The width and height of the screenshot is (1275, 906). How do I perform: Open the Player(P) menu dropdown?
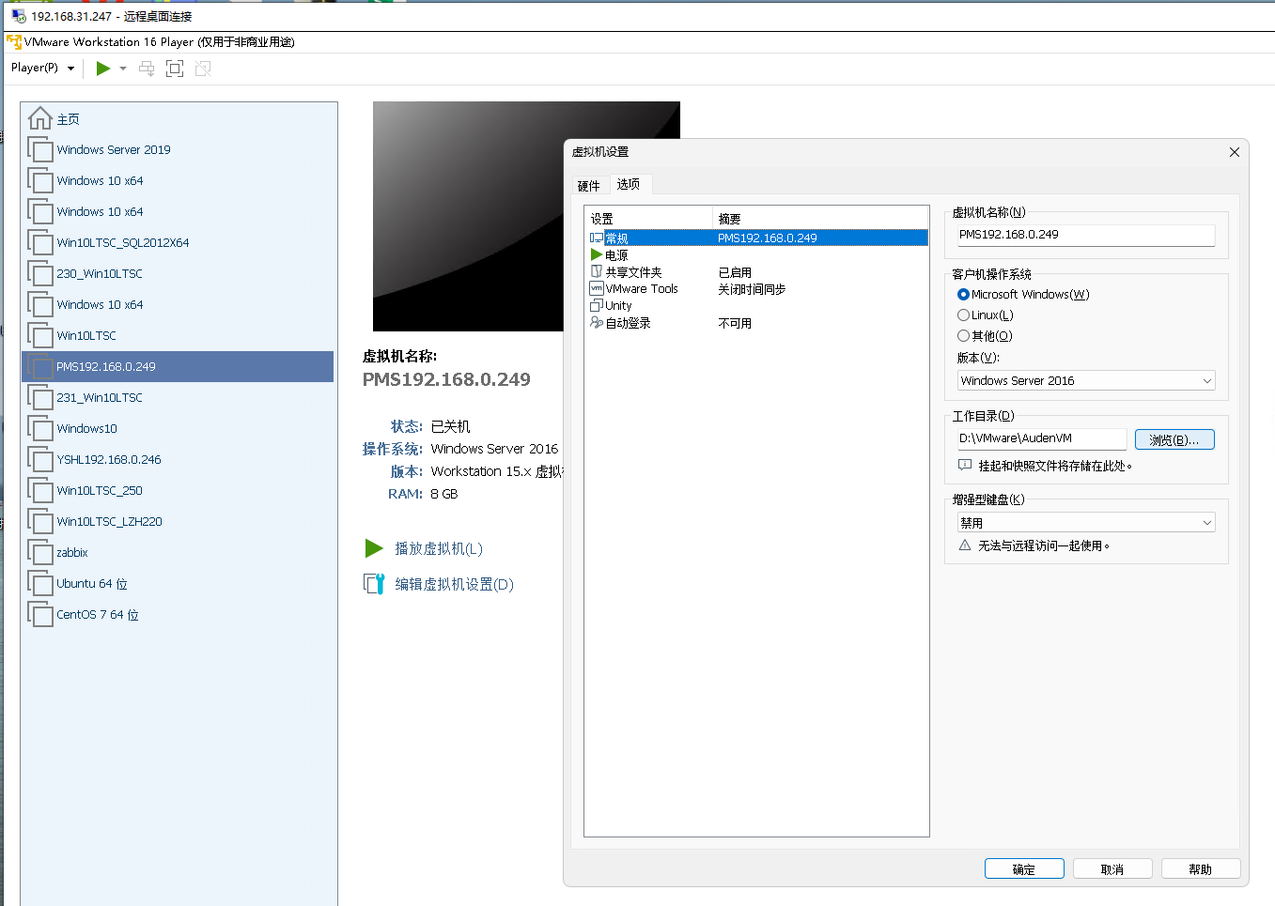coord(42,68)
